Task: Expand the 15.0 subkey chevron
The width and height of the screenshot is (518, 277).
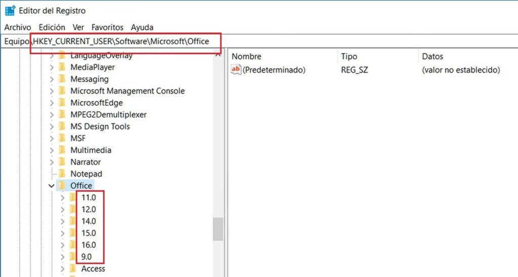Action: click(x=63, y=233)
